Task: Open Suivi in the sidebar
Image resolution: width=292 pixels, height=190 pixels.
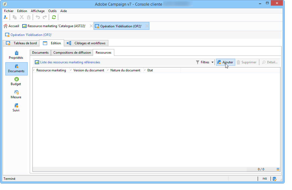Action: pos(16,108)
